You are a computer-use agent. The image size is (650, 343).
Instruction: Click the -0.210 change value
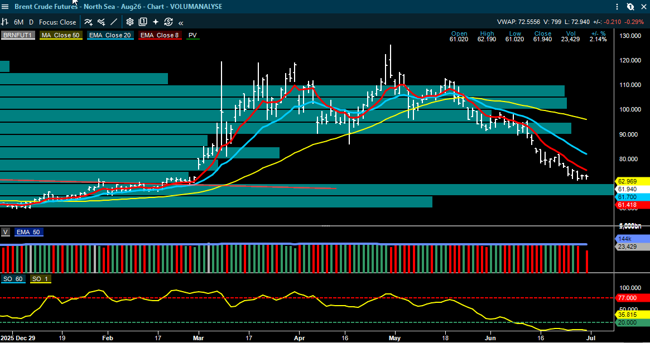pyautogui.click(x=612, y=22)
